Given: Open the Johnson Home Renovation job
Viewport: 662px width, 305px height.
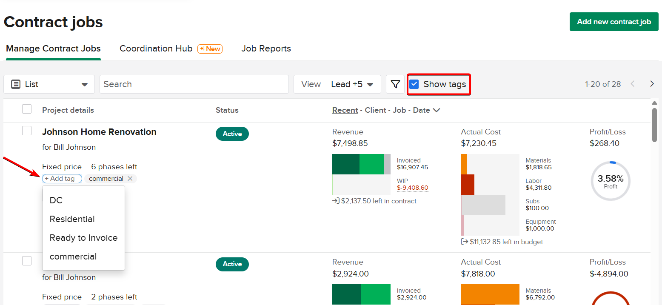Looking at the screenshot, I should 99,132.
